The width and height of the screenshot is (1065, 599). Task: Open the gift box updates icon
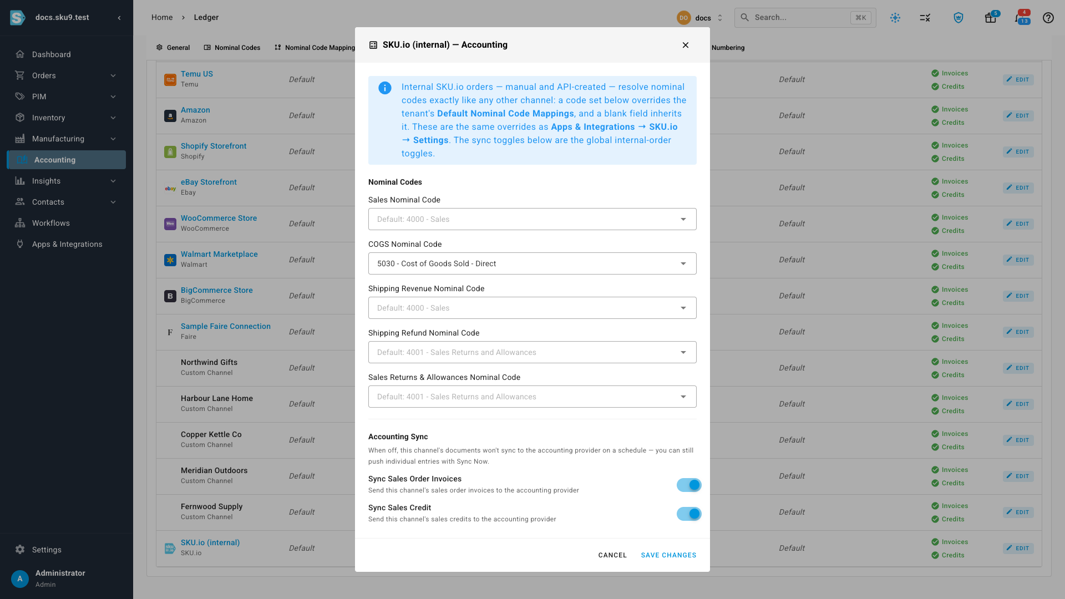[991, 18]
